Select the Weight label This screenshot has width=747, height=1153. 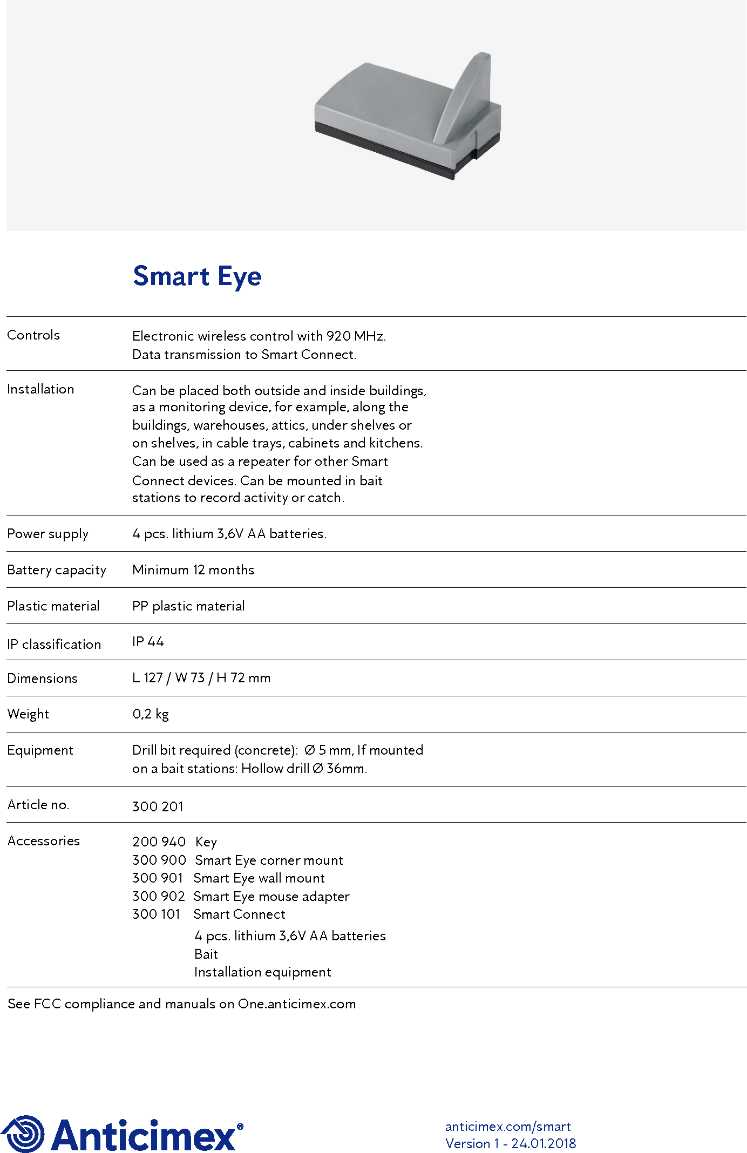[x=28, y=714]
